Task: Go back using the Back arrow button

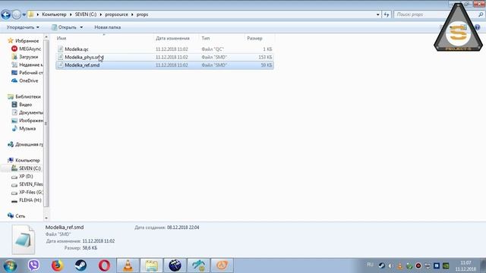Action: (6, 14)
